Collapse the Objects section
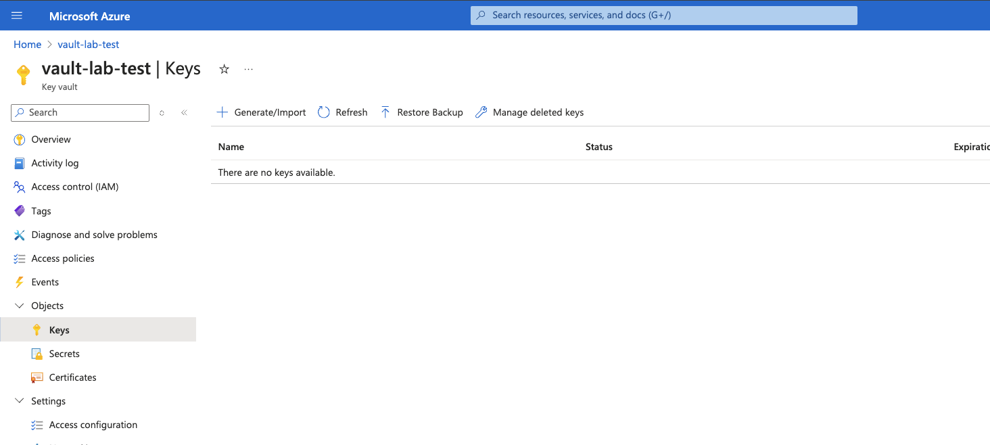This screenshot has width=990, height=445. [19, 306]
